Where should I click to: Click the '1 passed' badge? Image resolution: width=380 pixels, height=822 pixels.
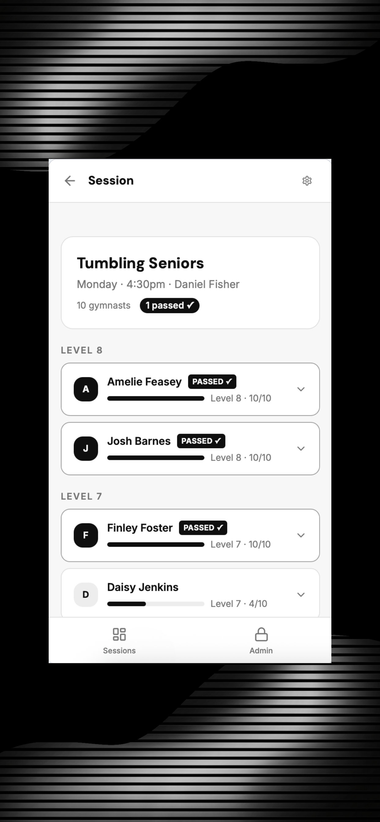coord(170,306)
